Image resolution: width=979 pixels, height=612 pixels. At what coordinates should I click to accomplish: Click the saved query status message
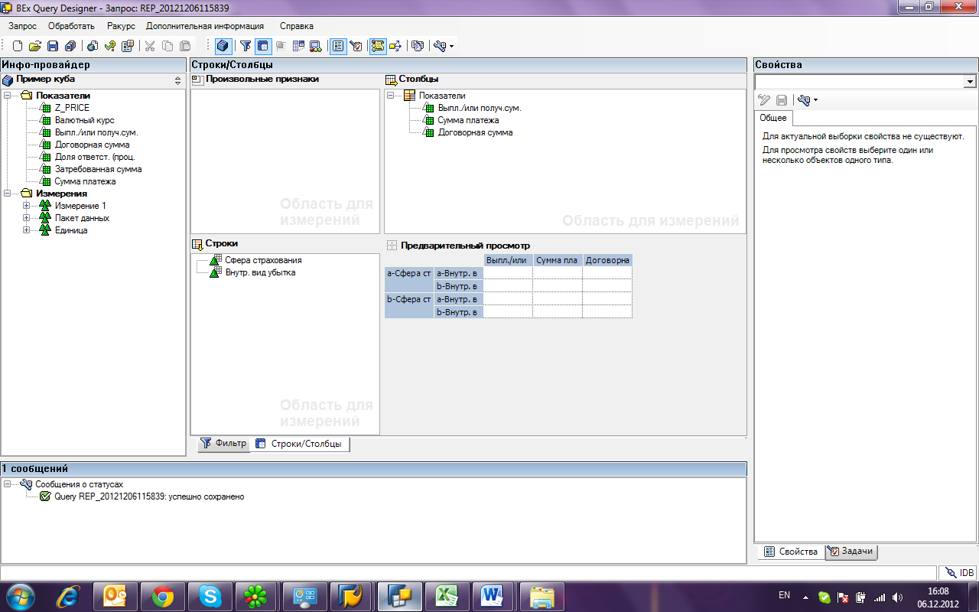149,496
